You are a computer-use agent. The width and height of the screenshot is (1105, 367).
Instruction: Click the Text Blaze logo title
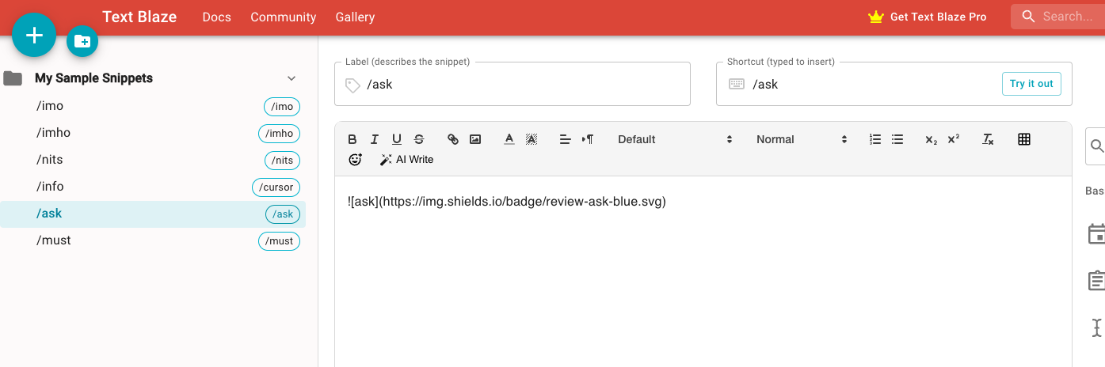tap(139, 17)
